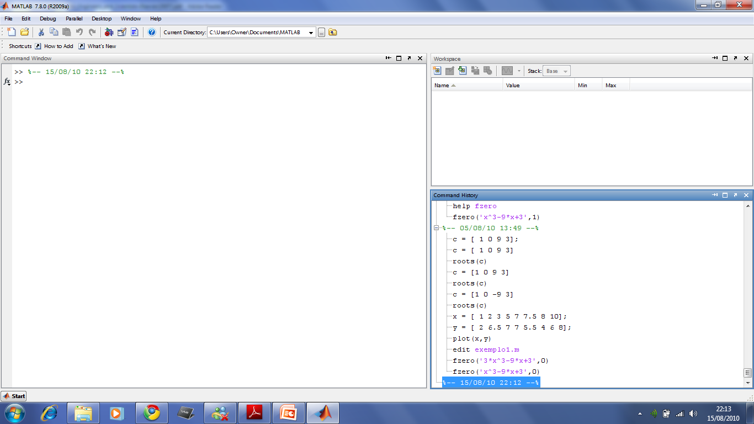Click the Open file folder icon
Image resolution: width=754 pixels, height=424 pixels.
(x=24, y=32)
